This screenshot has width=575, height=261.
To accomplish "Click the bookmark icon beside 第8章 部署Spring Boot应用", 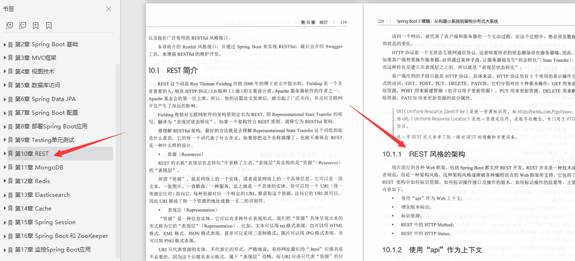I will point(10,126).
